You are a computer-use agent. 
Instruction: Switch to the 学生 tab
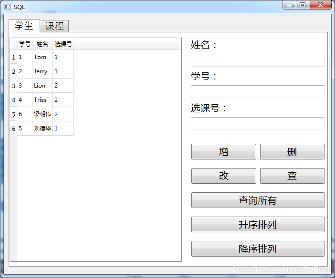pos(24,26)
